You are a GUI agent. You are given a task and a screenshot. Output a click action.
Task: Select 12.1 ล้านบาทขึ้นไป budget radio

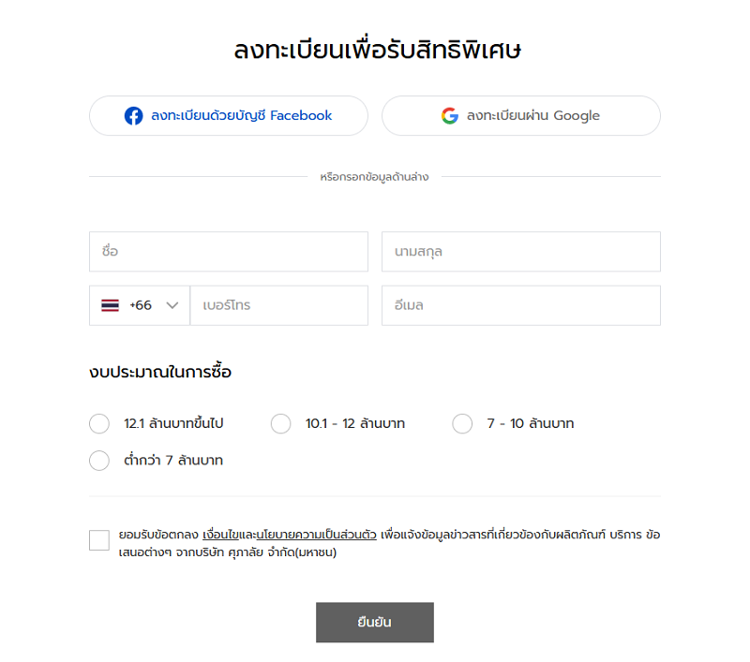click(x=99, y=423)
